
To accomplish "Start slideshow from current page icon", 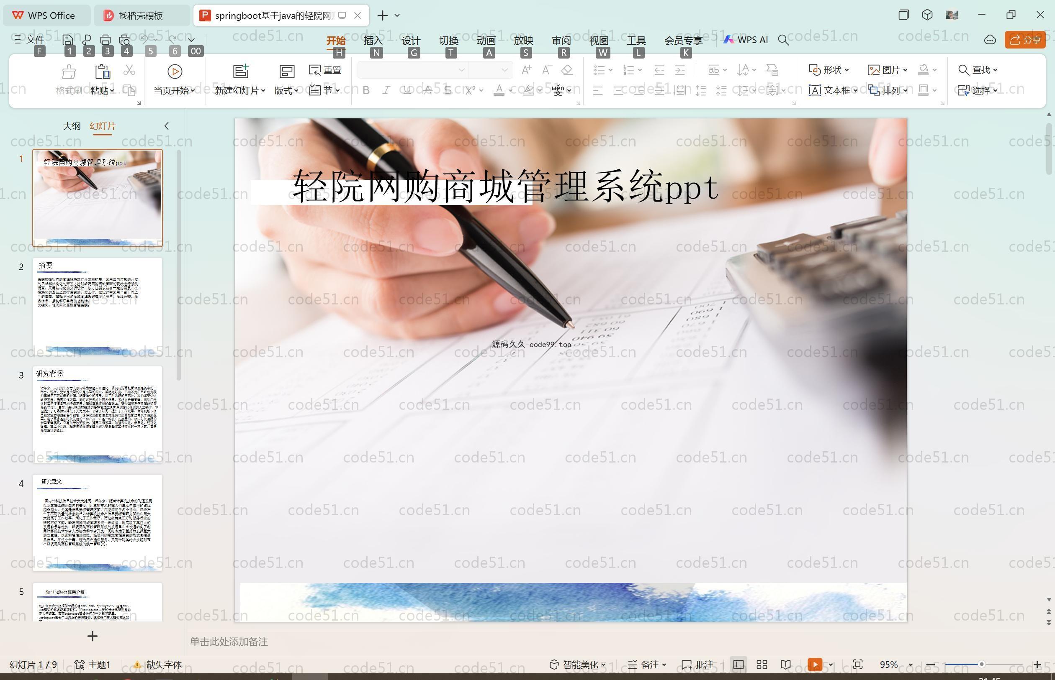I will click(175, 71).
